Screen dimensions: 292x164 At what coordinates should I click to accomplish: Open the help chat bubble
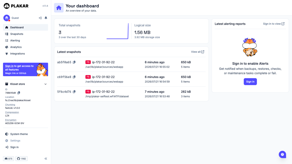click(282, 154)
